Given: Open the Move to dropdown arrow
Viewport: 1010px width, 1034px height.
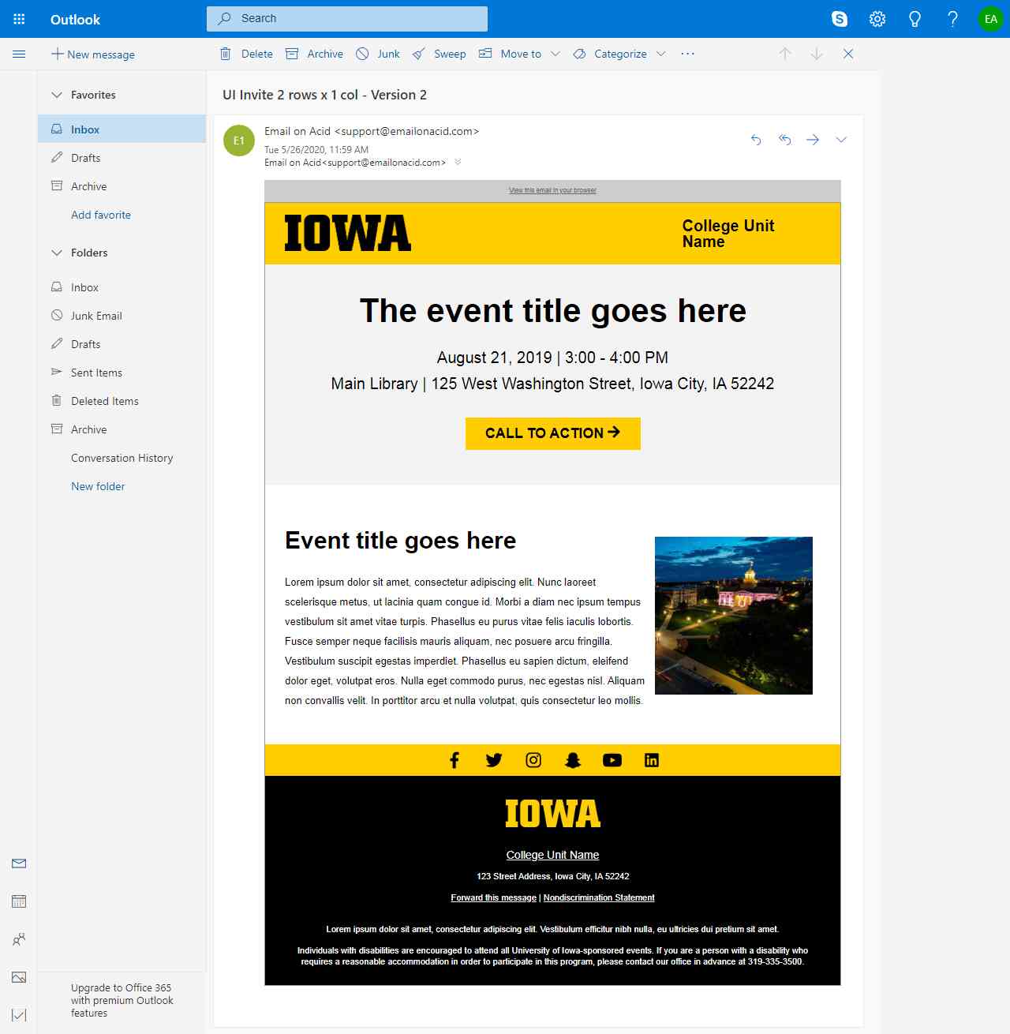Looking at the screenshot, I should [x=555, y=54].
